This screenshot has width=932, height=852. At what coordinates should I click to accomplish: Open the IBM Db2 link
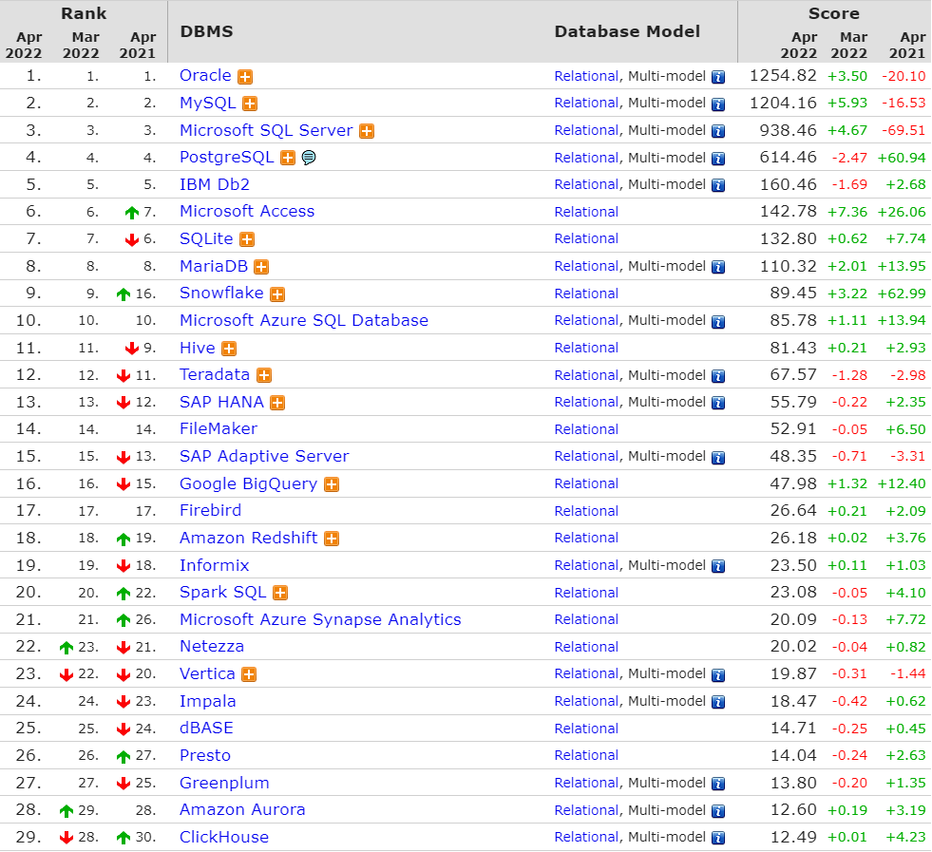215,184
